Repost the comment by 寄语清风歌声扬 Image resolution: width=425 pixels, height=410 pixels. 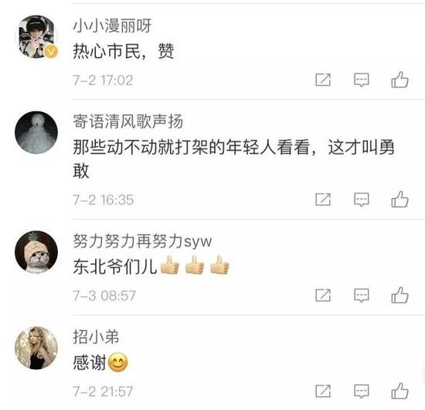point(323,200)
